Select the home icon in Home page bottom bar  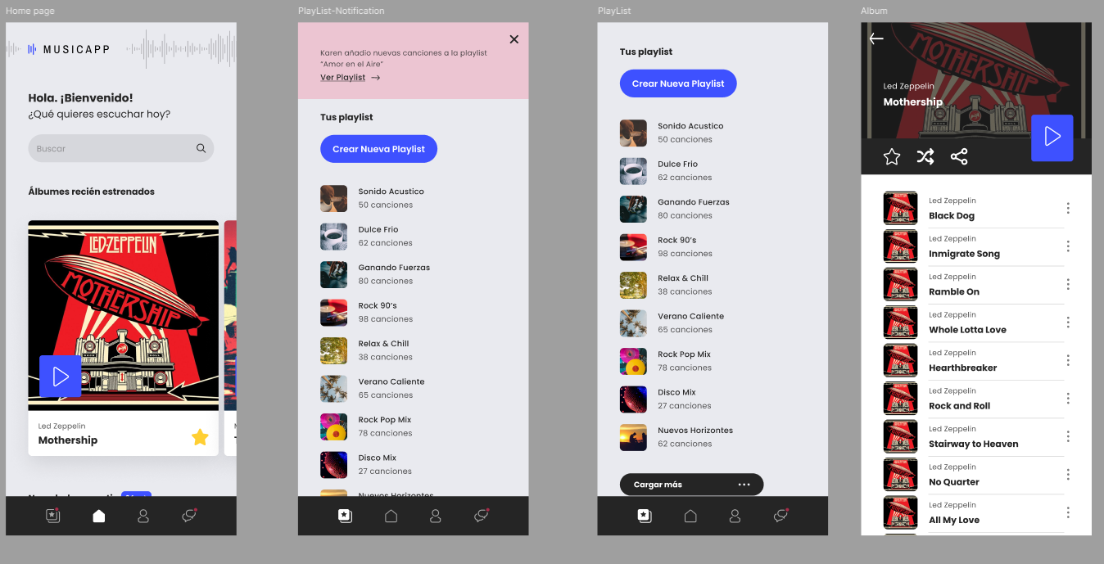pyautogui.click(x=99, y=516)
